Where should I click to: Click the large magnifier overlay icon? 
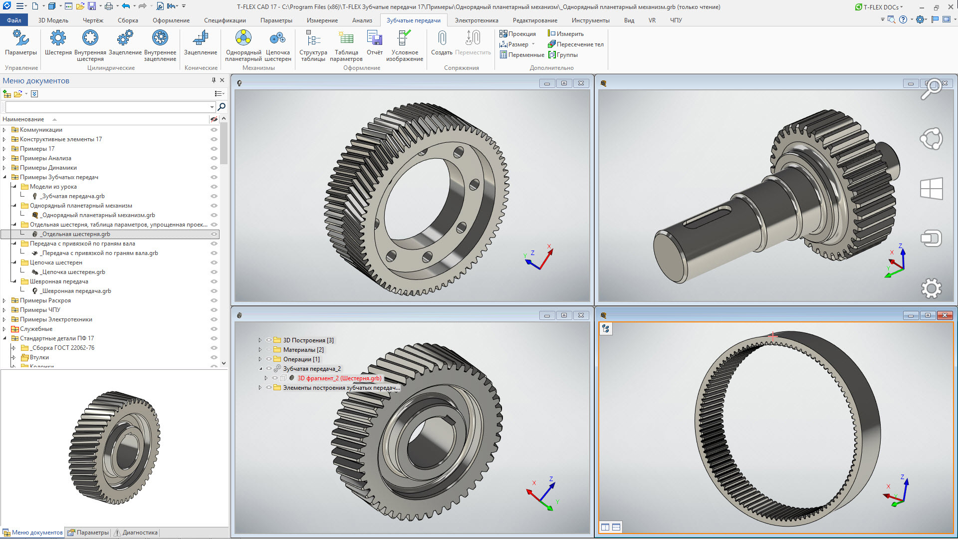pyautogui.click(x=931, y=89)
